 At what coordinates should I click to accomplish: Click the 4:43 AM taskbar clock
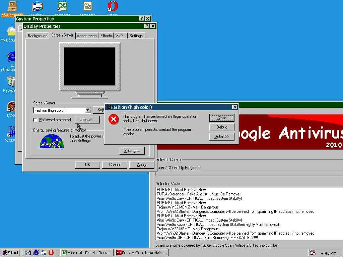click(x=329, y=253)
